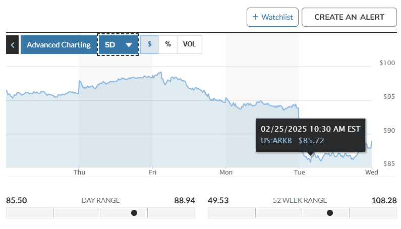Image resolution: width=401 pixels, height=229 pixels.
Task: Toggle the VOL volume display
Action: 190,44
